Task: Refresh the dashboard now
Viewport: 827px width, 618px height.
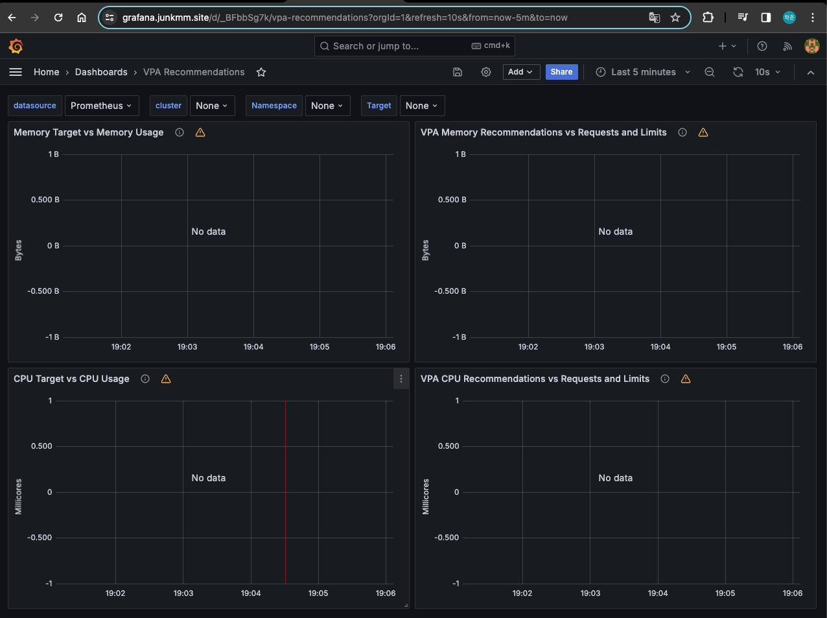Action: point(738,72)
